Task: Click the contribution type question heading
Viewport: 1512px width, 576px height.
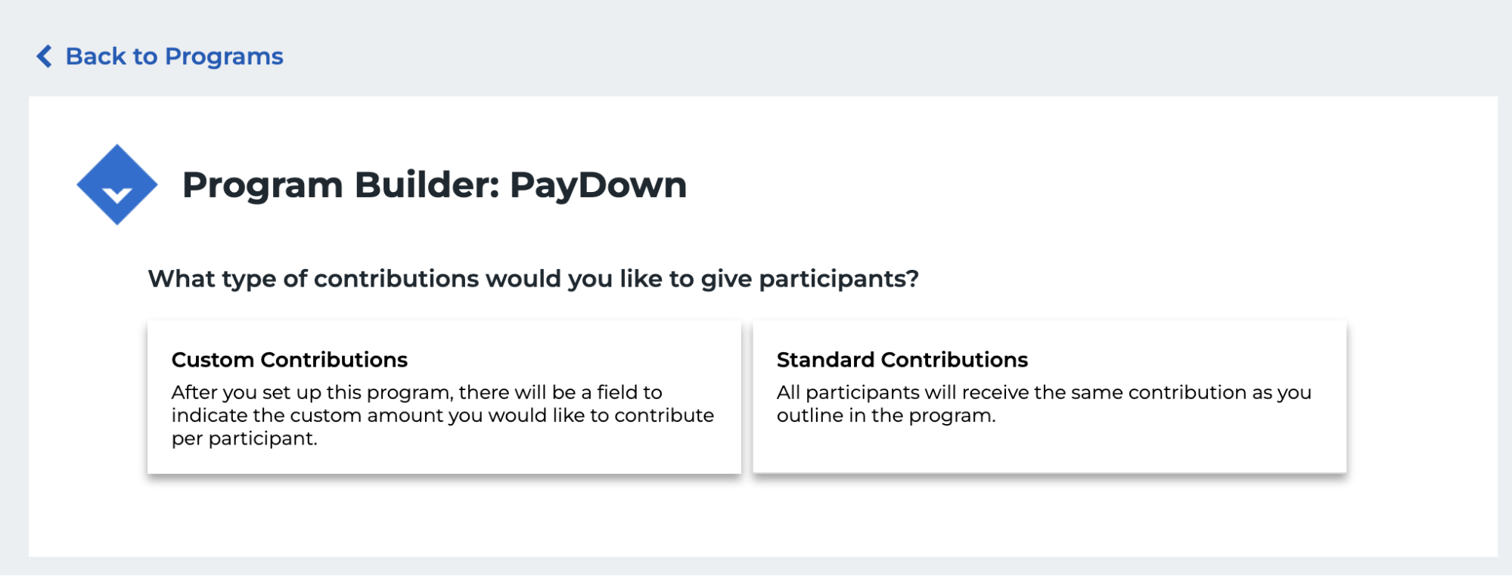Action: click(534, 278)
